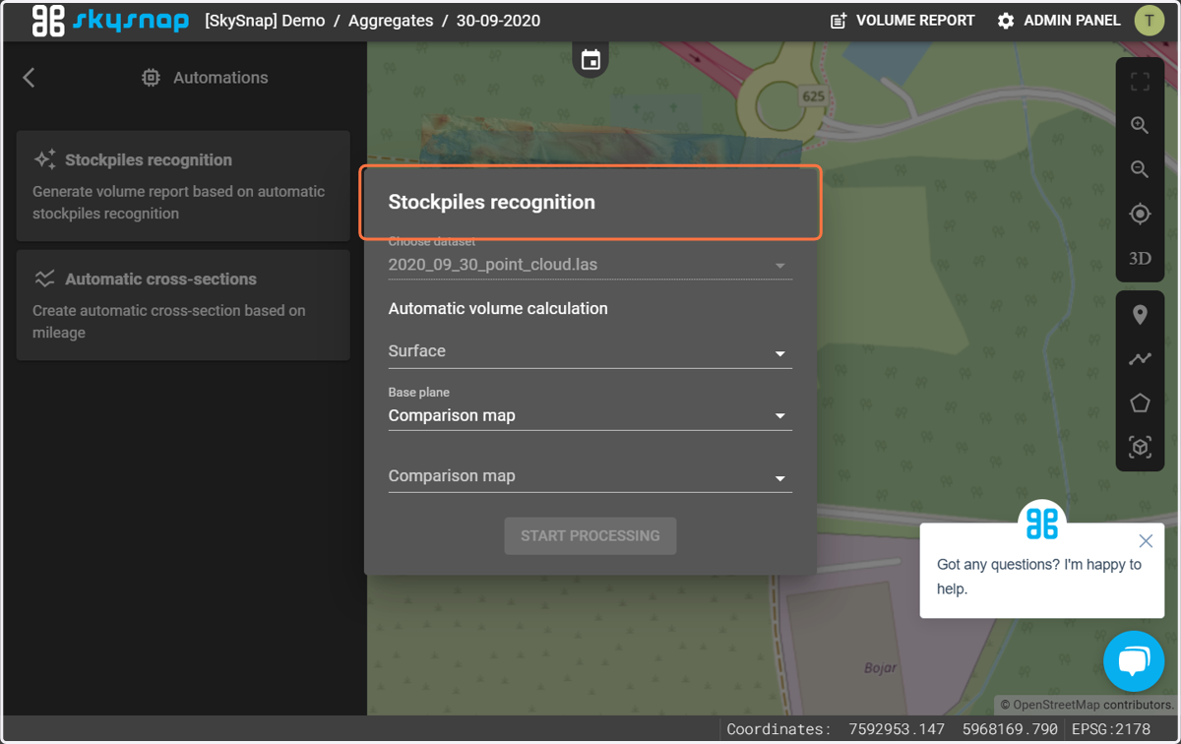Click Start Processing button
The height and width of the screenshot is (744, 1181).
point(590,535)
